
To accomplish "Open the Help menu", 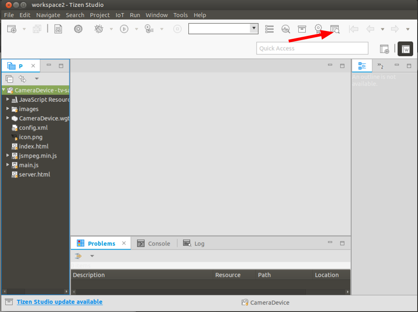I will 200,15.
